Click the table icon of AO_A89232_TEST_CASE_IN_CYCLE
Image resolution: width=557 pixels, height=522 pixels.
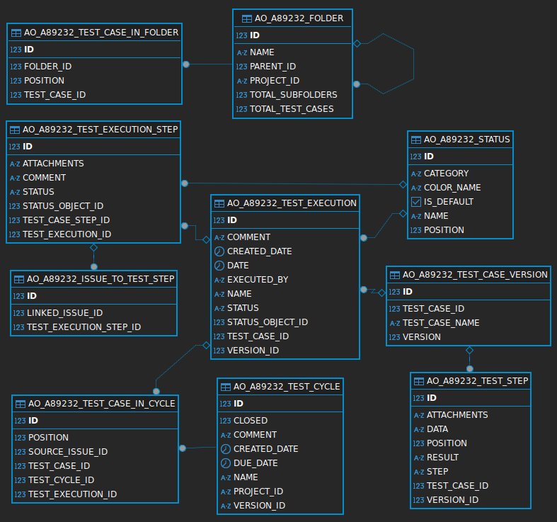click(x=21, y=404)
